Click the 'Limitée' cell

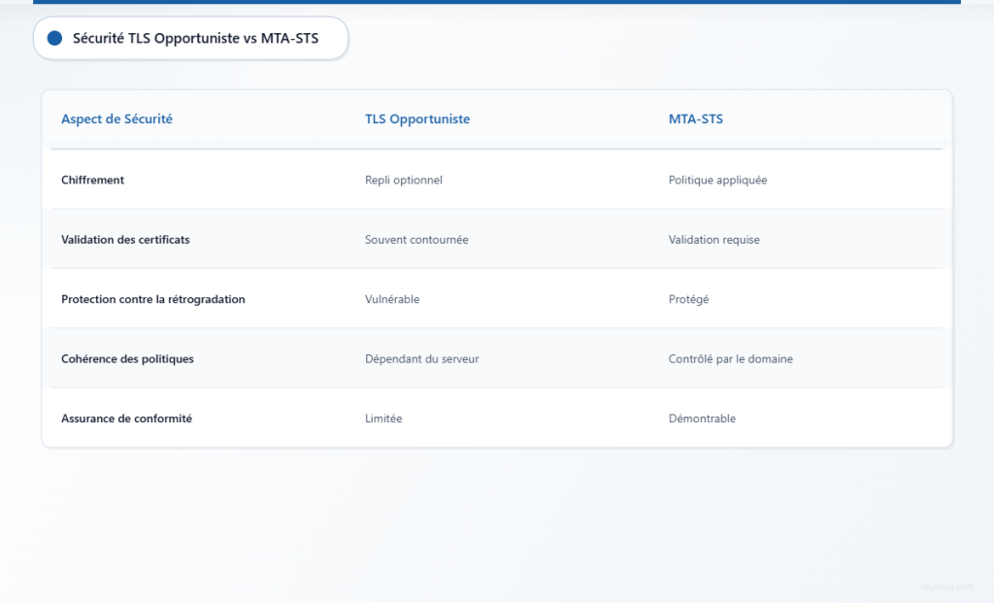pos(383,418)
